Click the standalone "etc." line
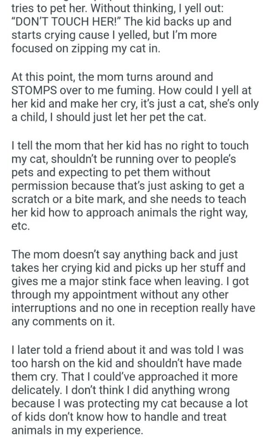This screenshot has height=444, width=272. (20, 226)
